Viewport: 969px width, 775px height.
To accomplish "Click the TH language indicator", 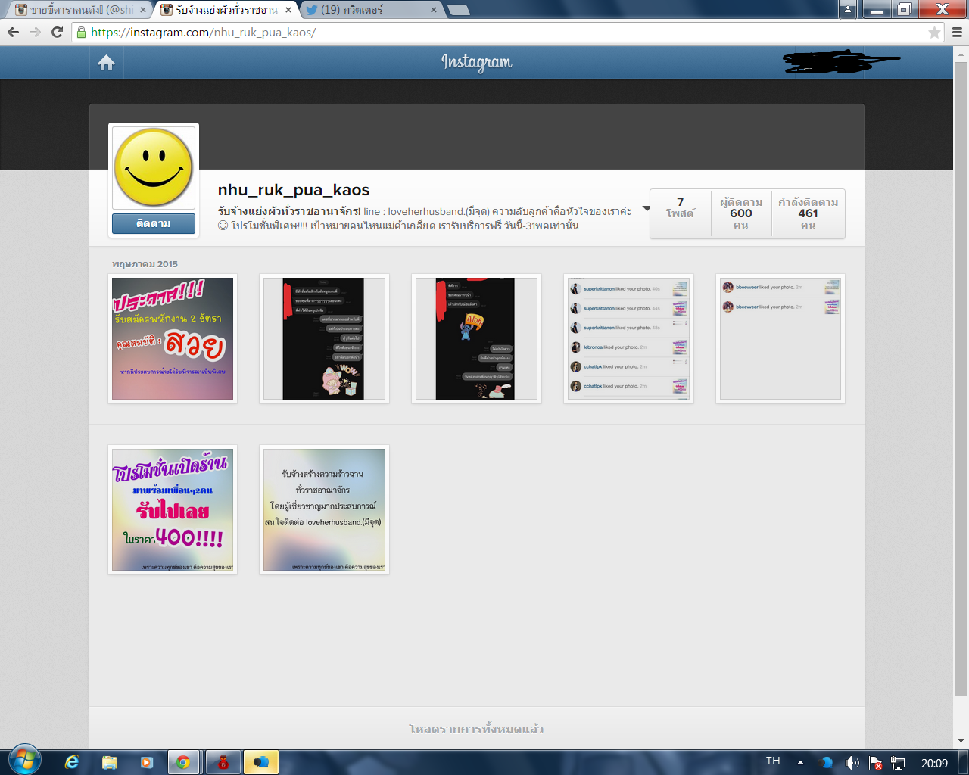I will tap(773, 761).
